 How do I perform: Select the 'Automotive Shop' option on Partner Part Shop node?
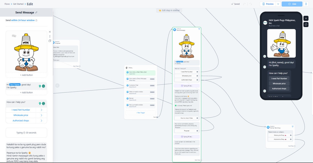[x=280, y=139]
